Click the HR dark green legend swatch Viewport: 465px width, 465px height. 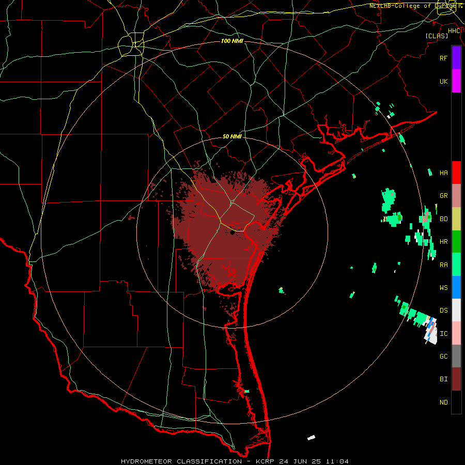pos(456,242)
